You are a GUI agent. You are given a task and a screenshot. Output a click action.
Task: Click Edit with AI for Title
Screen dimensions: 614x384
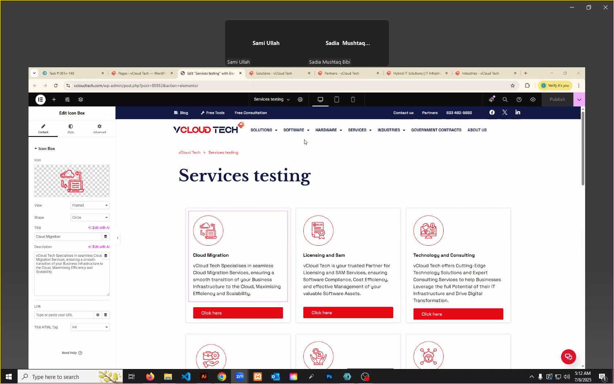99,228
